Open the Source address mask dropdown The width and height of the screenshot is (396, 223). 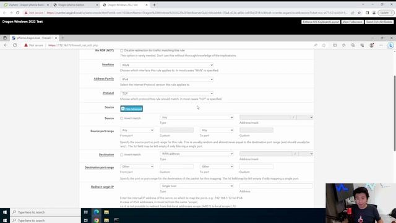[305, 117]
